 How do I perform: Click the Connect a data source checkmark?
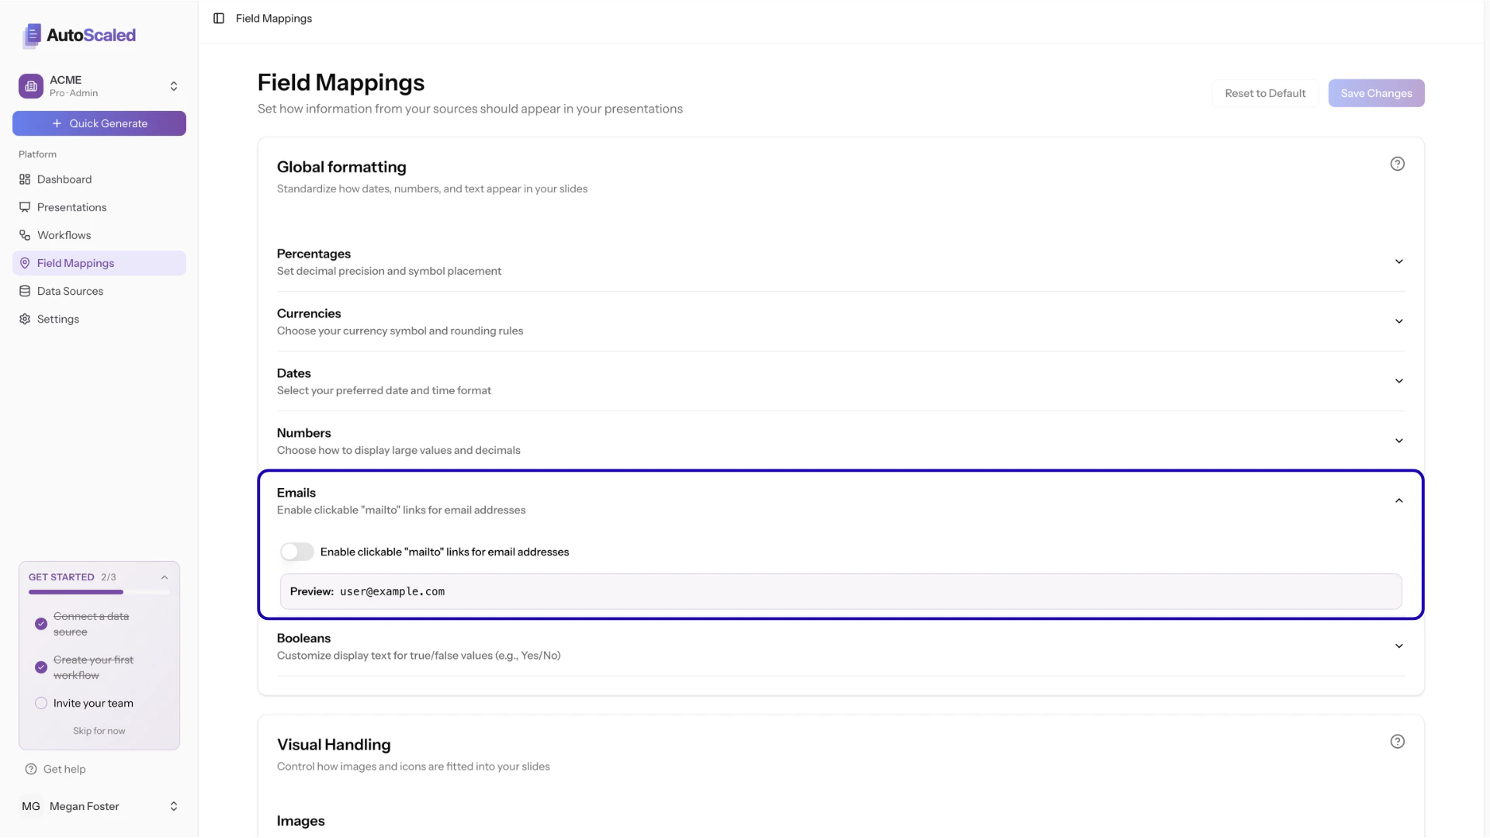(x=40, y=624)
